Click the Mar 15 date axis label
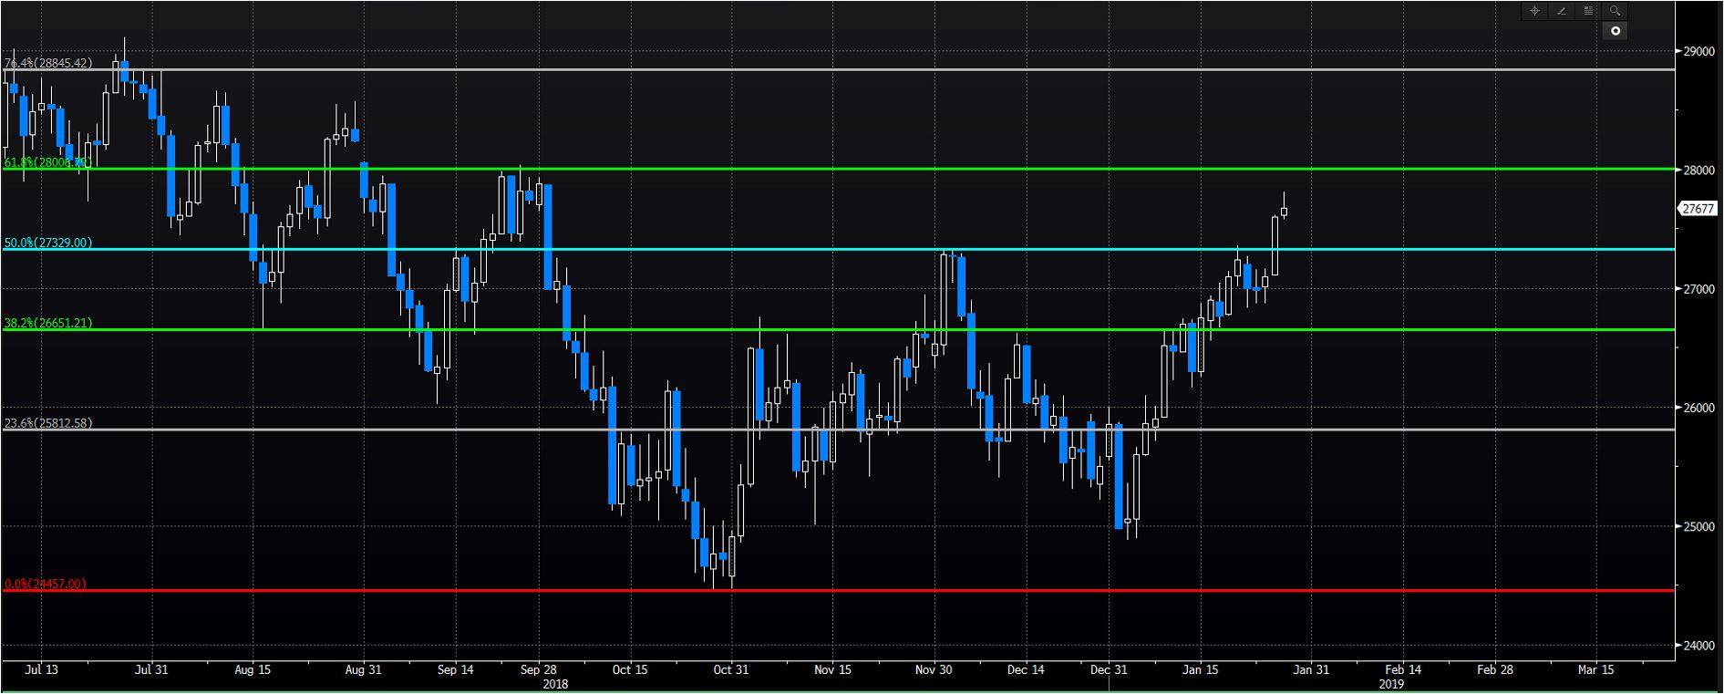Viewport: 1724px width, 694px height. pyautogui.click(x=1595, y=669)
